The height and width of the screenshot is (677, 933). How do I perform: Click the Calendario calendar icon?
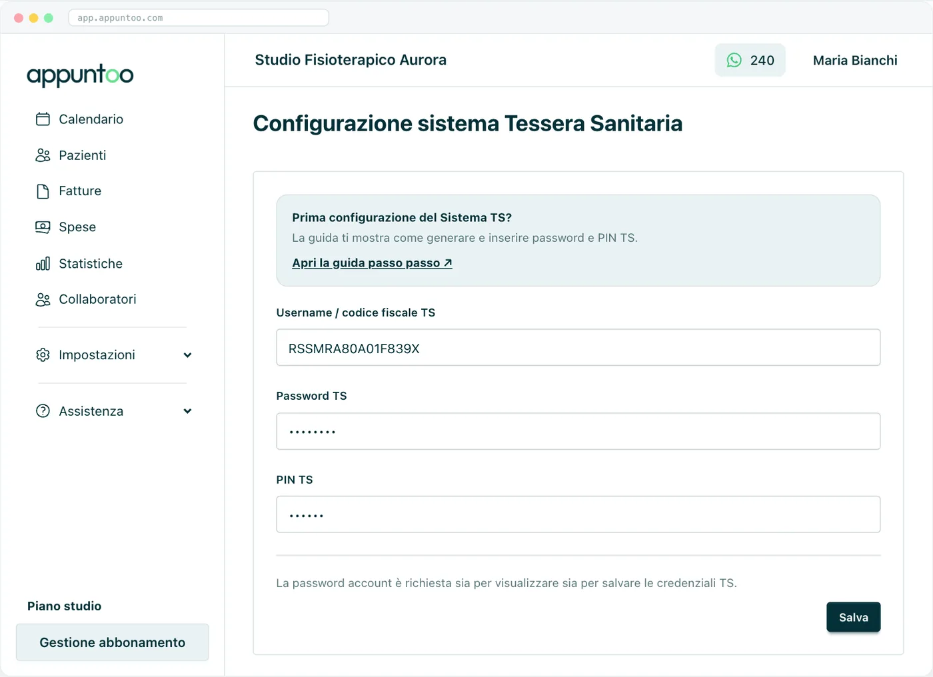click(43, 119)
